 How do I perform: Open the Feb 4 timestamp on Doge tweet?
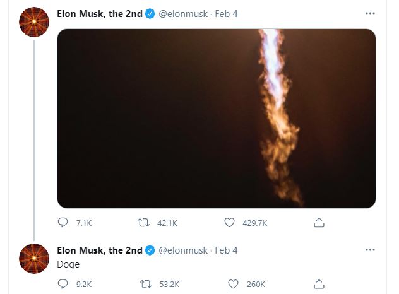[226, 250]
